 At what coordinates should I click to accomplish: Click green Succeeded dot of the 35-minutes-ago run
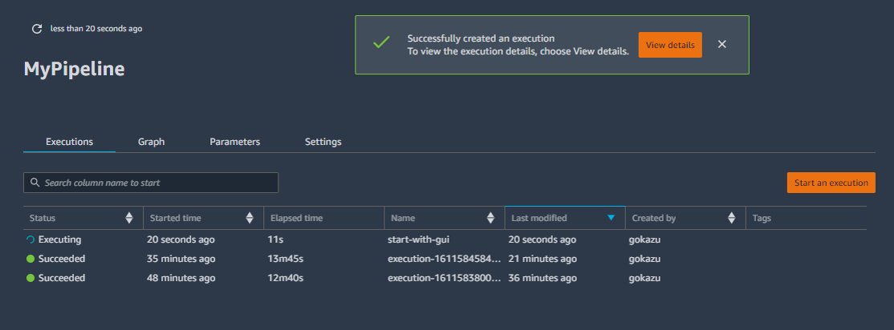tap(30, 259)
